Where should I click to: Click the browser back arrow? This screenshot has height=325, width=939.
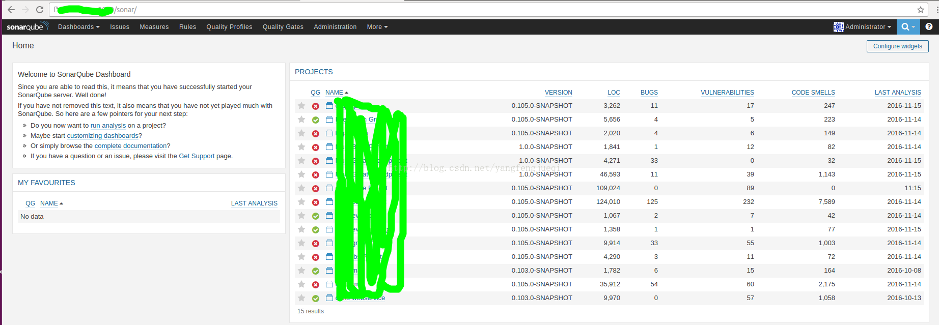click(11, 10)
